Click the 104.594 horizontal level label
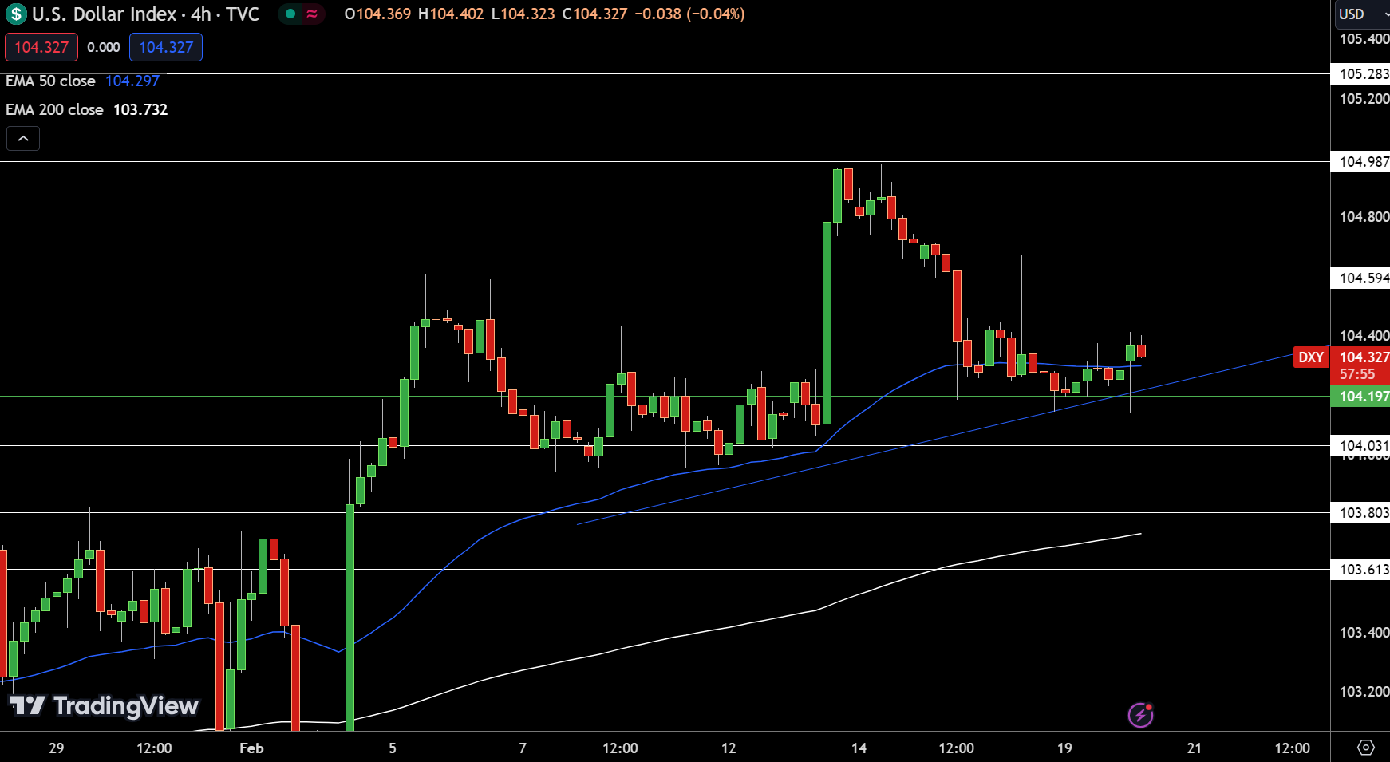Screen dimensions: 1390x762 point(1361,278)
